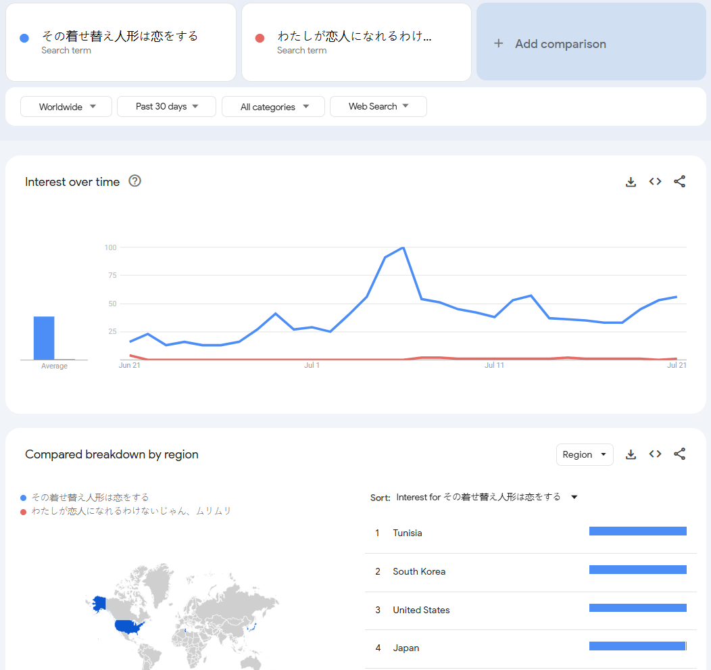Click the Tunisia interest bar
The height and width of the screenshot is (670, 711).
[637, 531]
